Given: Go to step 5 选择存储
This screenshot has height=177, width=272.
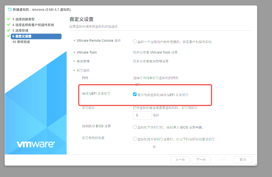Looking at the screenshot, I should click(x=20, y=31).
